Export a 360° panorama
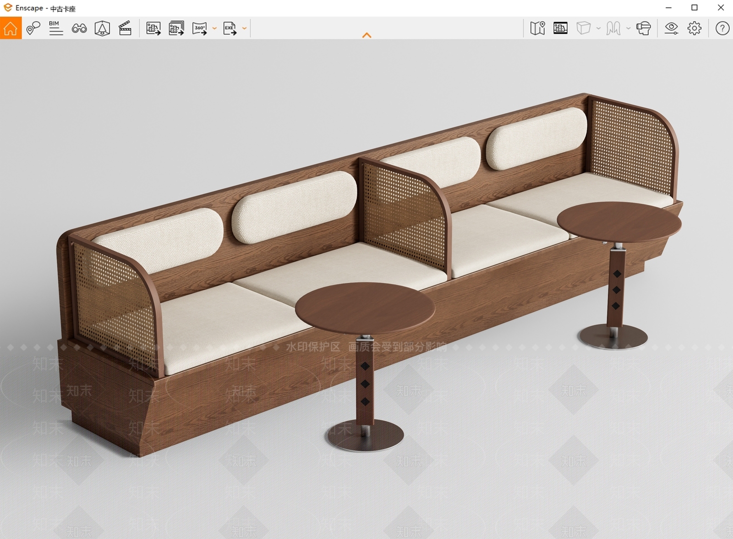Viewport: 733px width, 539px height. coord(200,28)
